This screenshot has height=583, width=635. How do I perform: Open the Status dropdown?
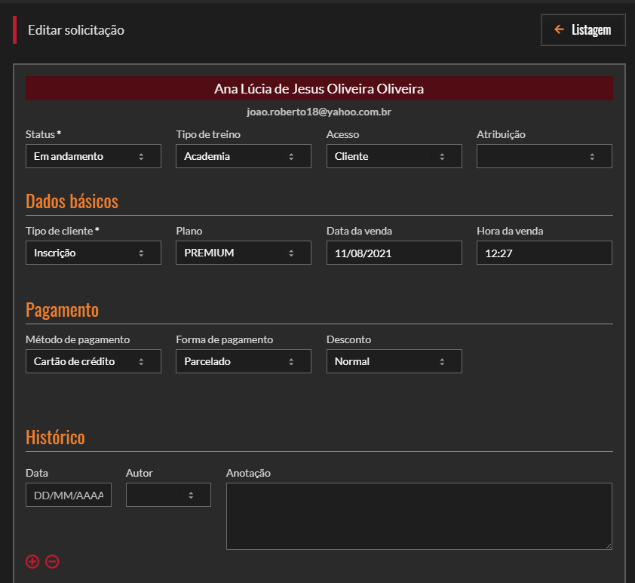[x=93, y=156]
